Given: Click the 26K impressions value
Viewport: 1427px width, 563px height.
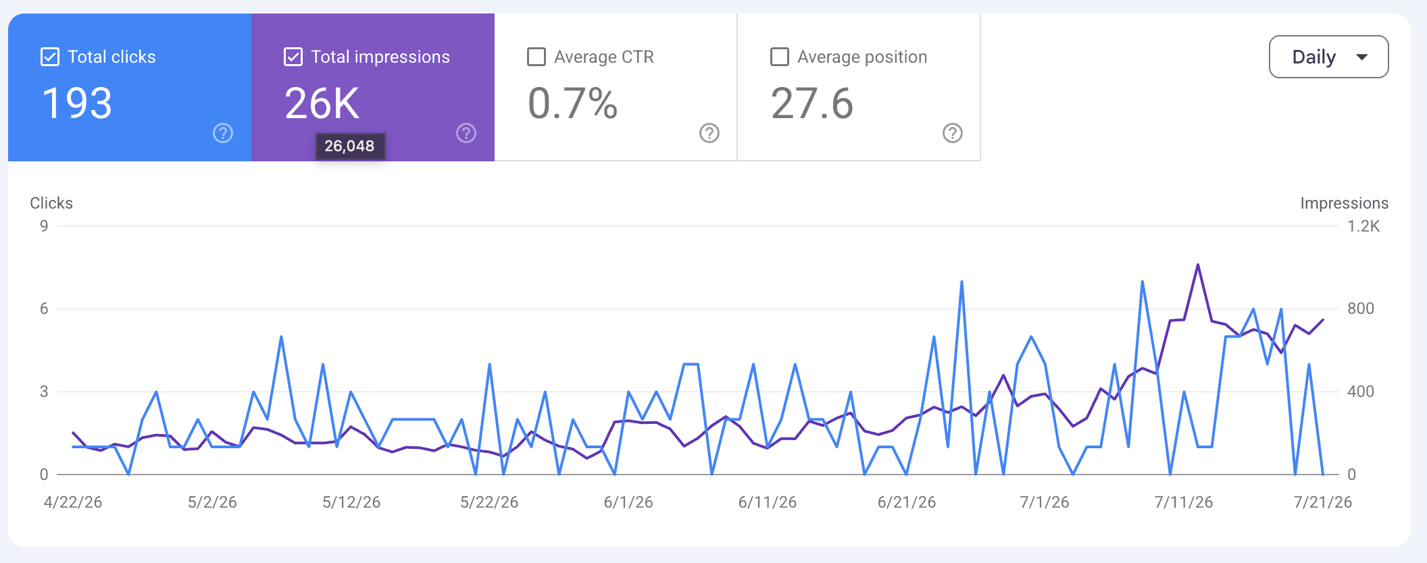Looking at the screenshot, I should click(x=322, y=103).
